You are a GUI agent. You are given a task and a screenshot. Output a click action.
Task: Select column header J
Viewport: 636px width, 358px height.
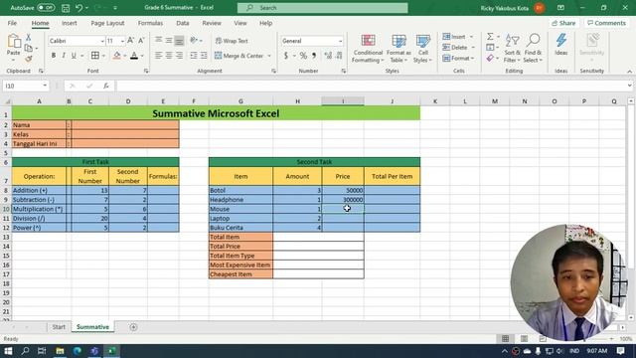coord(393,101)
